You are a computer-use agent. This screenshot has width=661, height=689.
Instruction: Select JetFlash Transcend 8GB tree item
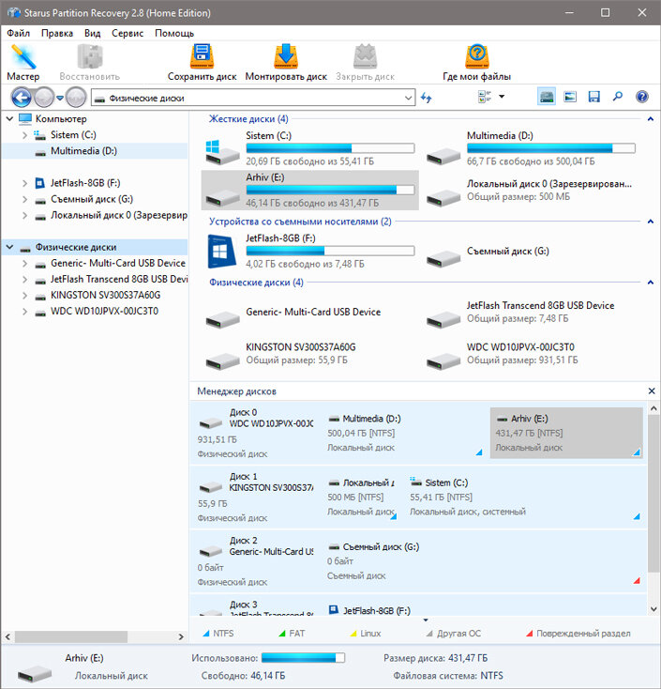118,280
